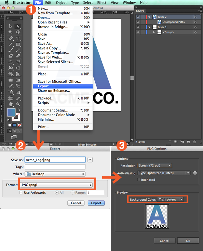Choose Export... from the File menu
Viewport: 203px width, 251px height.
[x=45, y=86]
